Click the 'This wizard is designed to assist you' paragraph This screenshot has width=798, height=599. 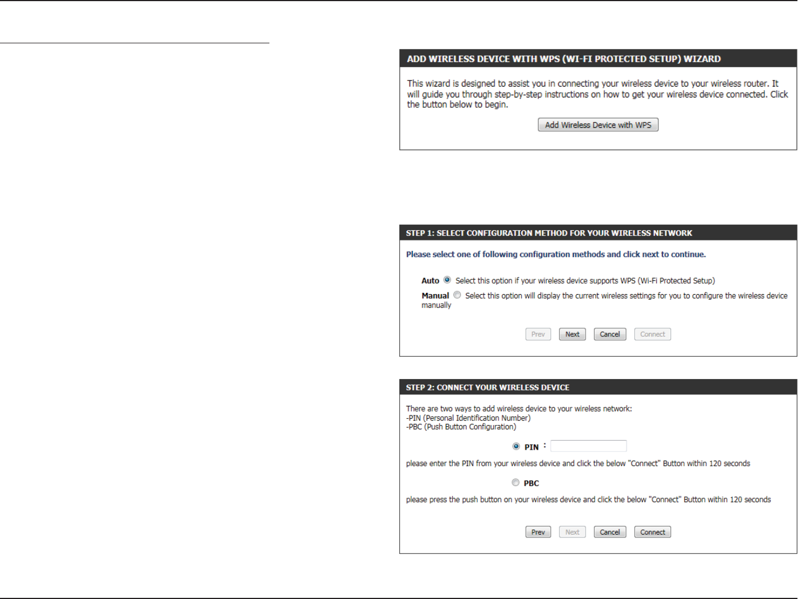pos(598,94)
